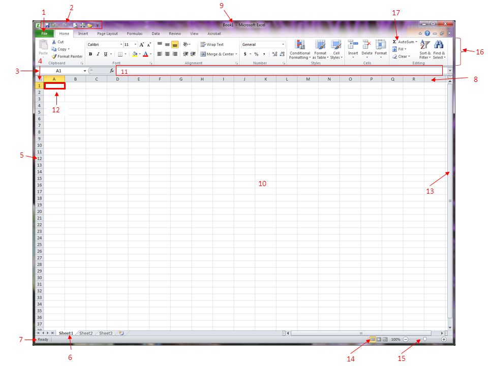Image resolution: width=488 pixels, height=366 pixels.
Task: Open the Calibri font name dropdown
Action: tap(121, 45)
